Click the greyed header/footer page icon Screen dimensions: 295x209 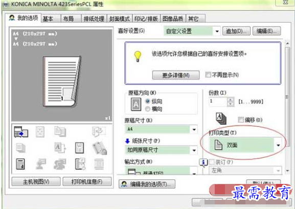click(99, 164)
